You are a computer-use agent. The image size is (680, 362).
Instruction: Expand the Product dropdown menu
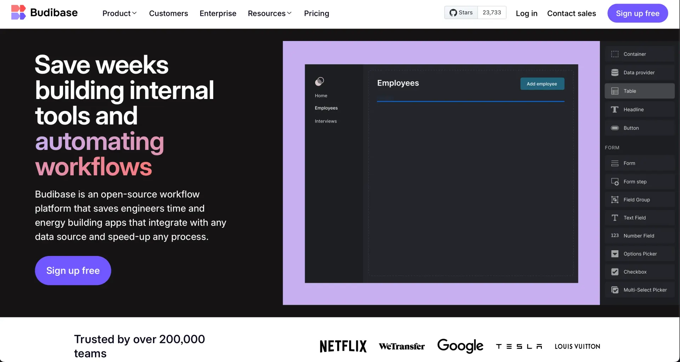119,13
